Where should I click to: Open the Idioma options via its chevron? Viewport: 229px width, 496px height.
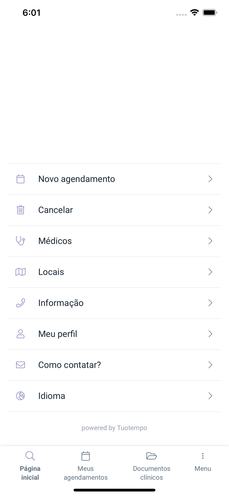click(210, 395)
